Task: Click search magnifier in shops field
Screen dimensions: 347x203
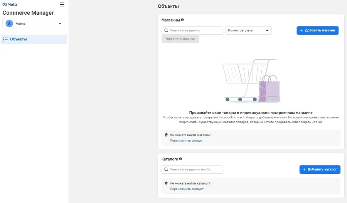Action: 166,30
